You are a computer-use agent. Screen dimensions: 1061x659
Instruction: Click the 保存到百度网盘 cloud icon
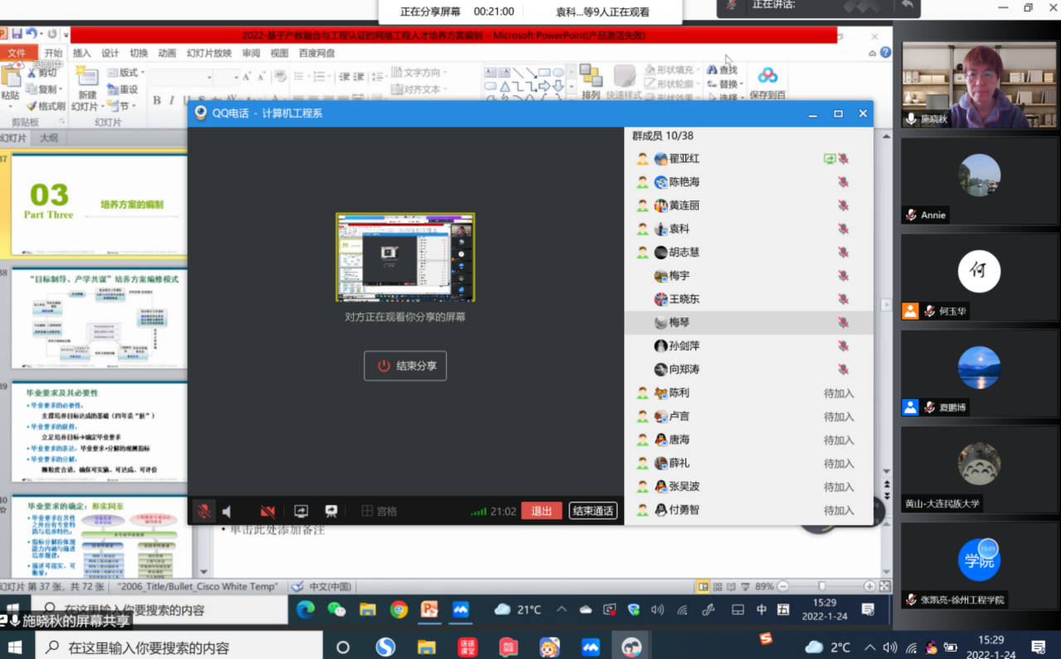click(x=768, y=76)
